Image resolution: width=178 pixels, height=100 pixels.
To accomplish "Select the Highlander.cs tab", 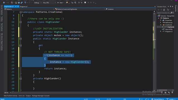I will [x=9, y=7].
